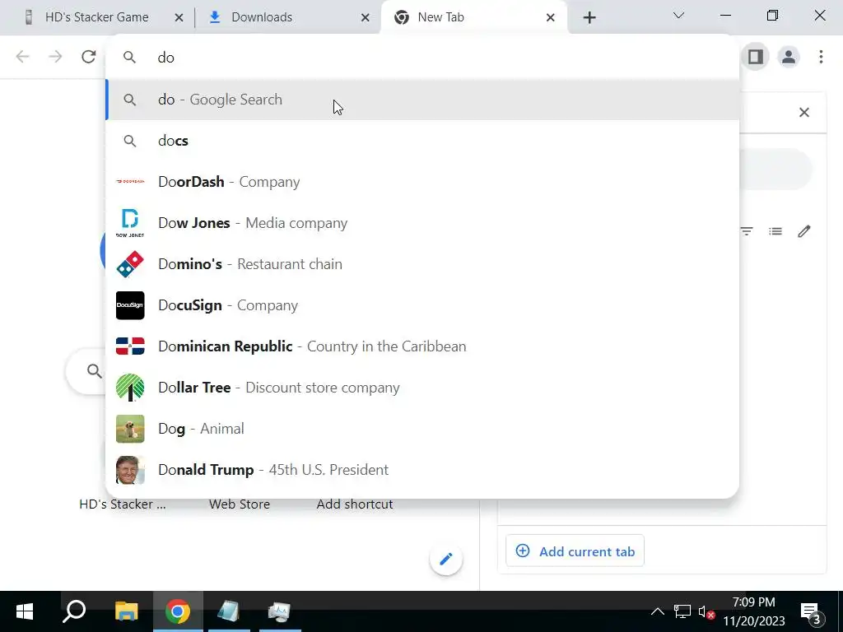Close the New Tab tab
The height and width of the screenshot is (632, 843).
(x=551, y=18)
